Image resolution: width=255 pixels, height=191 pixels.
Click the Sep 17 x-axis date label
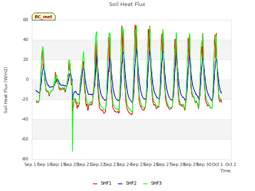click(x=31, y=164)
